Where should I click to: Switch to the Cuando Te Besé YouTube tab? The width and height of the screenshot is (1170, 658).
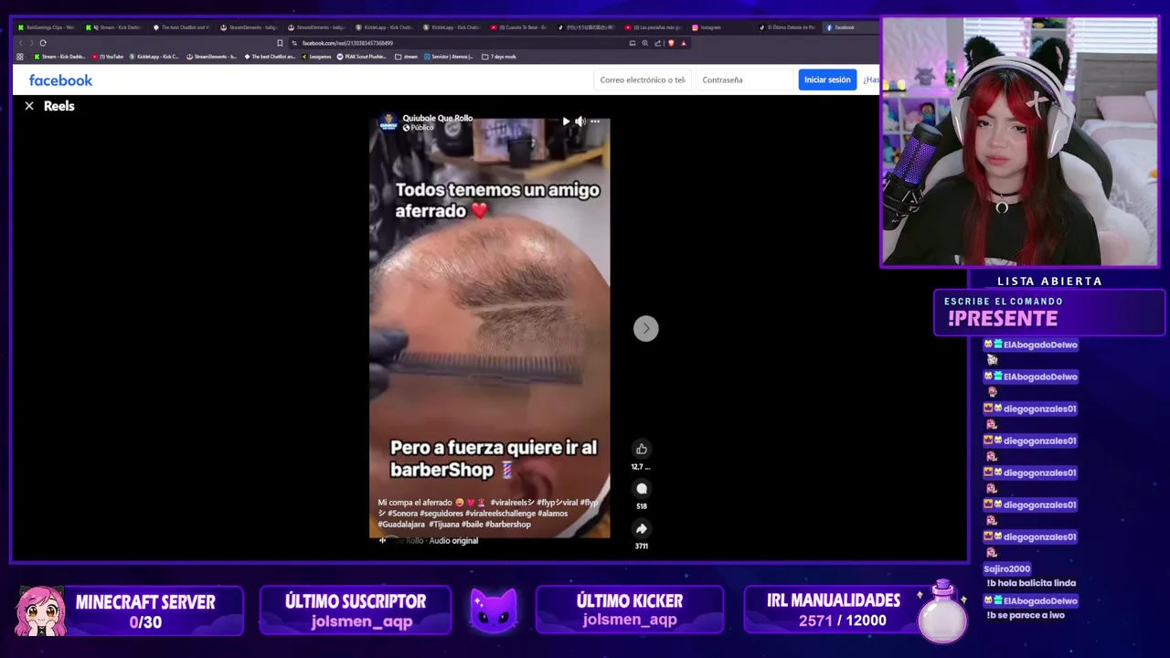pyautogui.click(x=519, y=27)
